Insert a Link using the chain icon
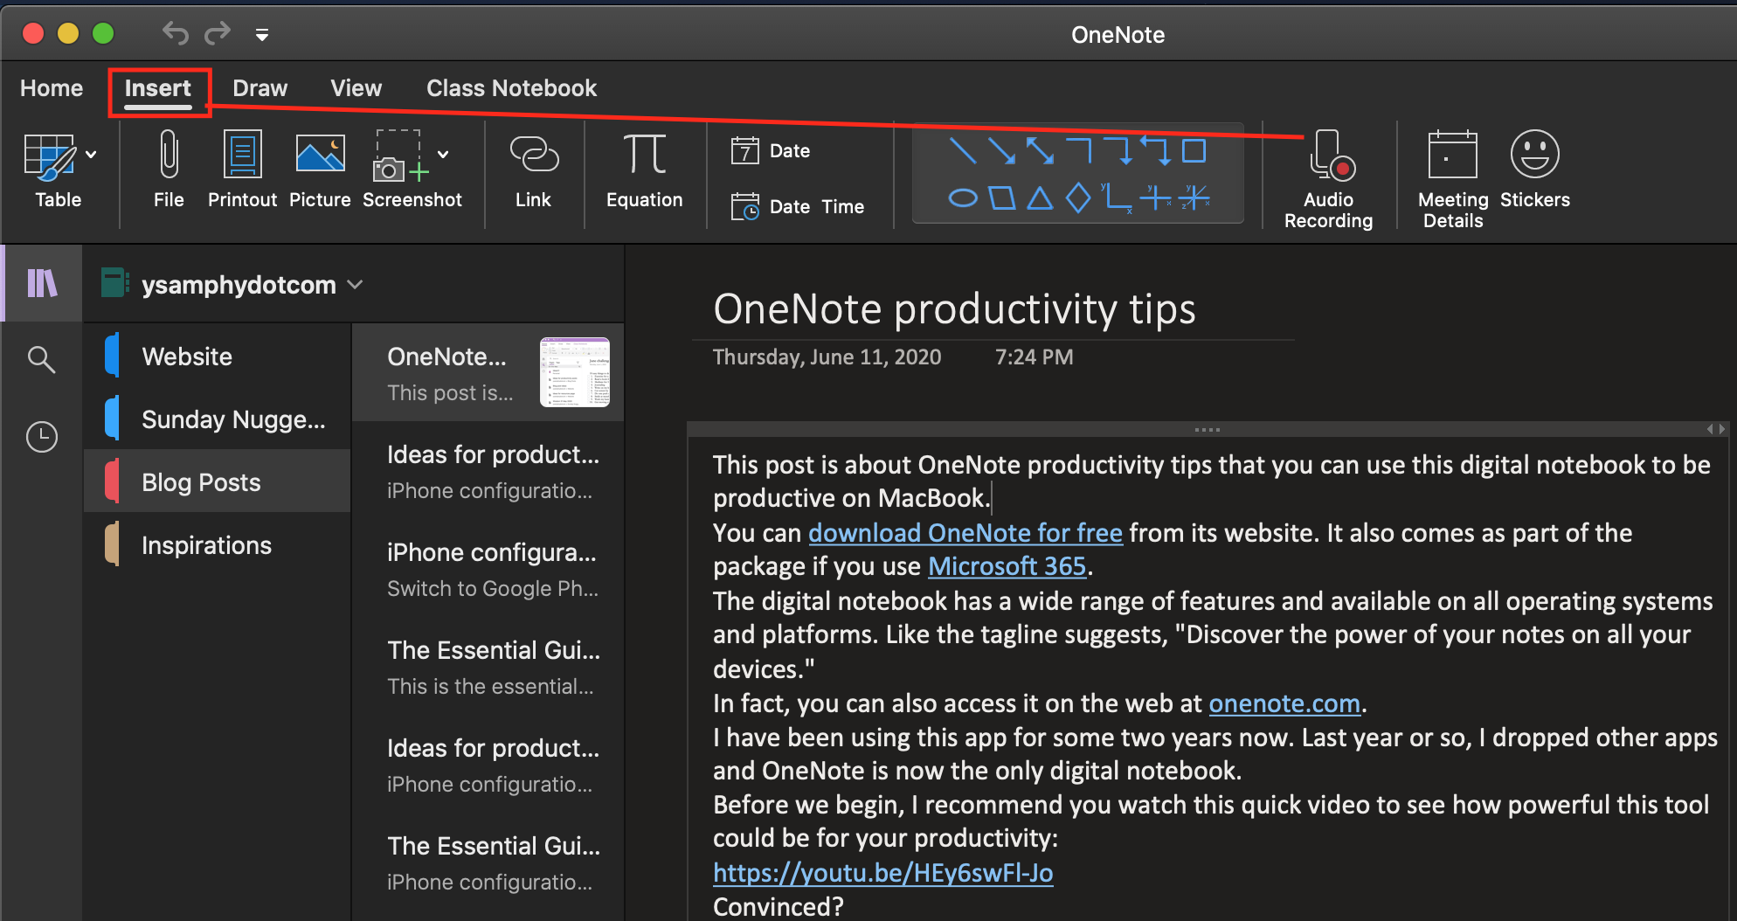The height and width of the screenshot is (921, 1737). pyautogui.click(x=533, y=170)
